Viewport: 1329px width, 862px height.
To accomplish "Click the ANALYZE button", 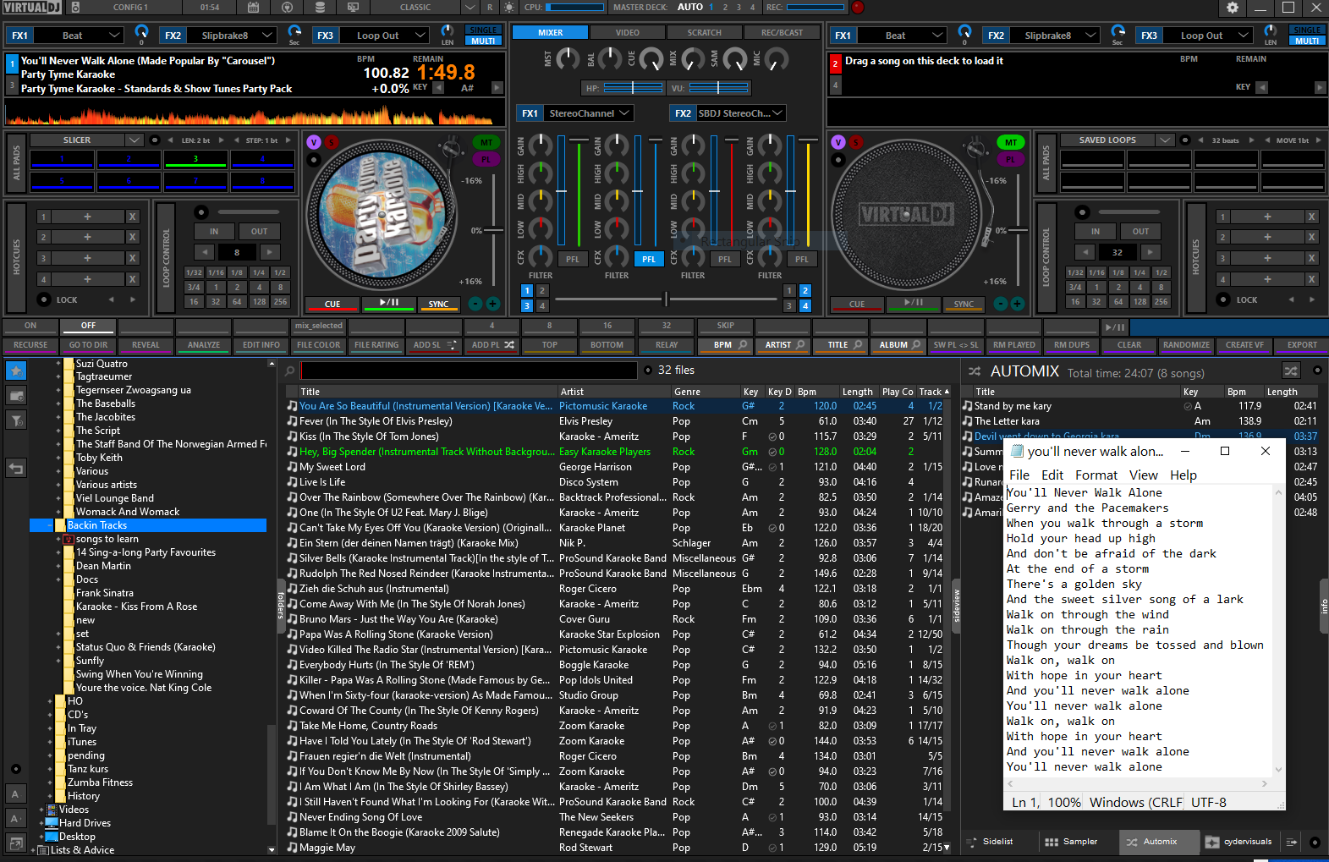I will tap(204, 345).
